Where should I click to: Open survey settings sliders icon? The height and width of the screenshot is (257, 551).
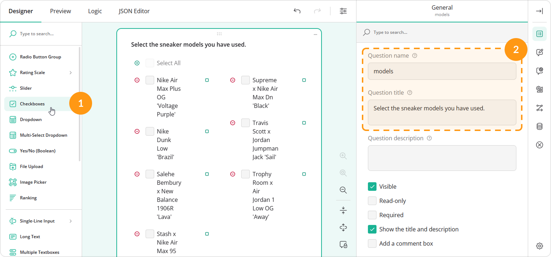(343, 11)
